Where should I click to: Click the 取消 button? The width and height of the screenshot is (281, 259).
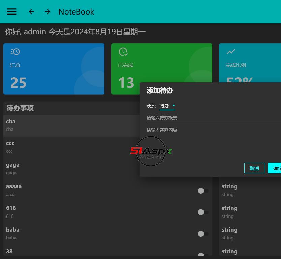point(254,168)
